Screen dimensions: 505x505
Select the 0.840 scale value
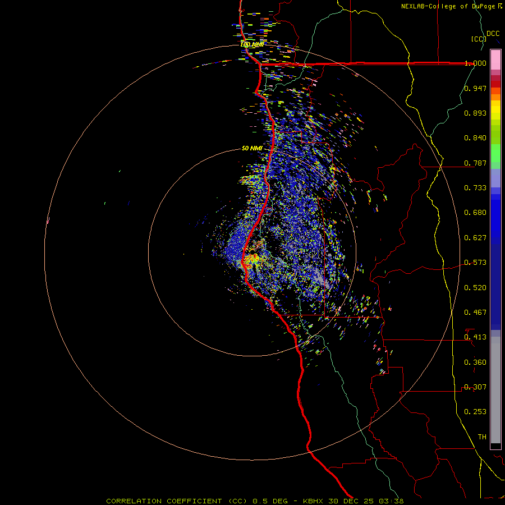tap(475, 138)
